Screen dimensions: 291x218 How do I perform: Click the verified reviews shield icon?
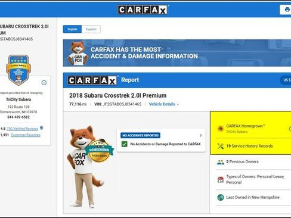coord(41,128)
